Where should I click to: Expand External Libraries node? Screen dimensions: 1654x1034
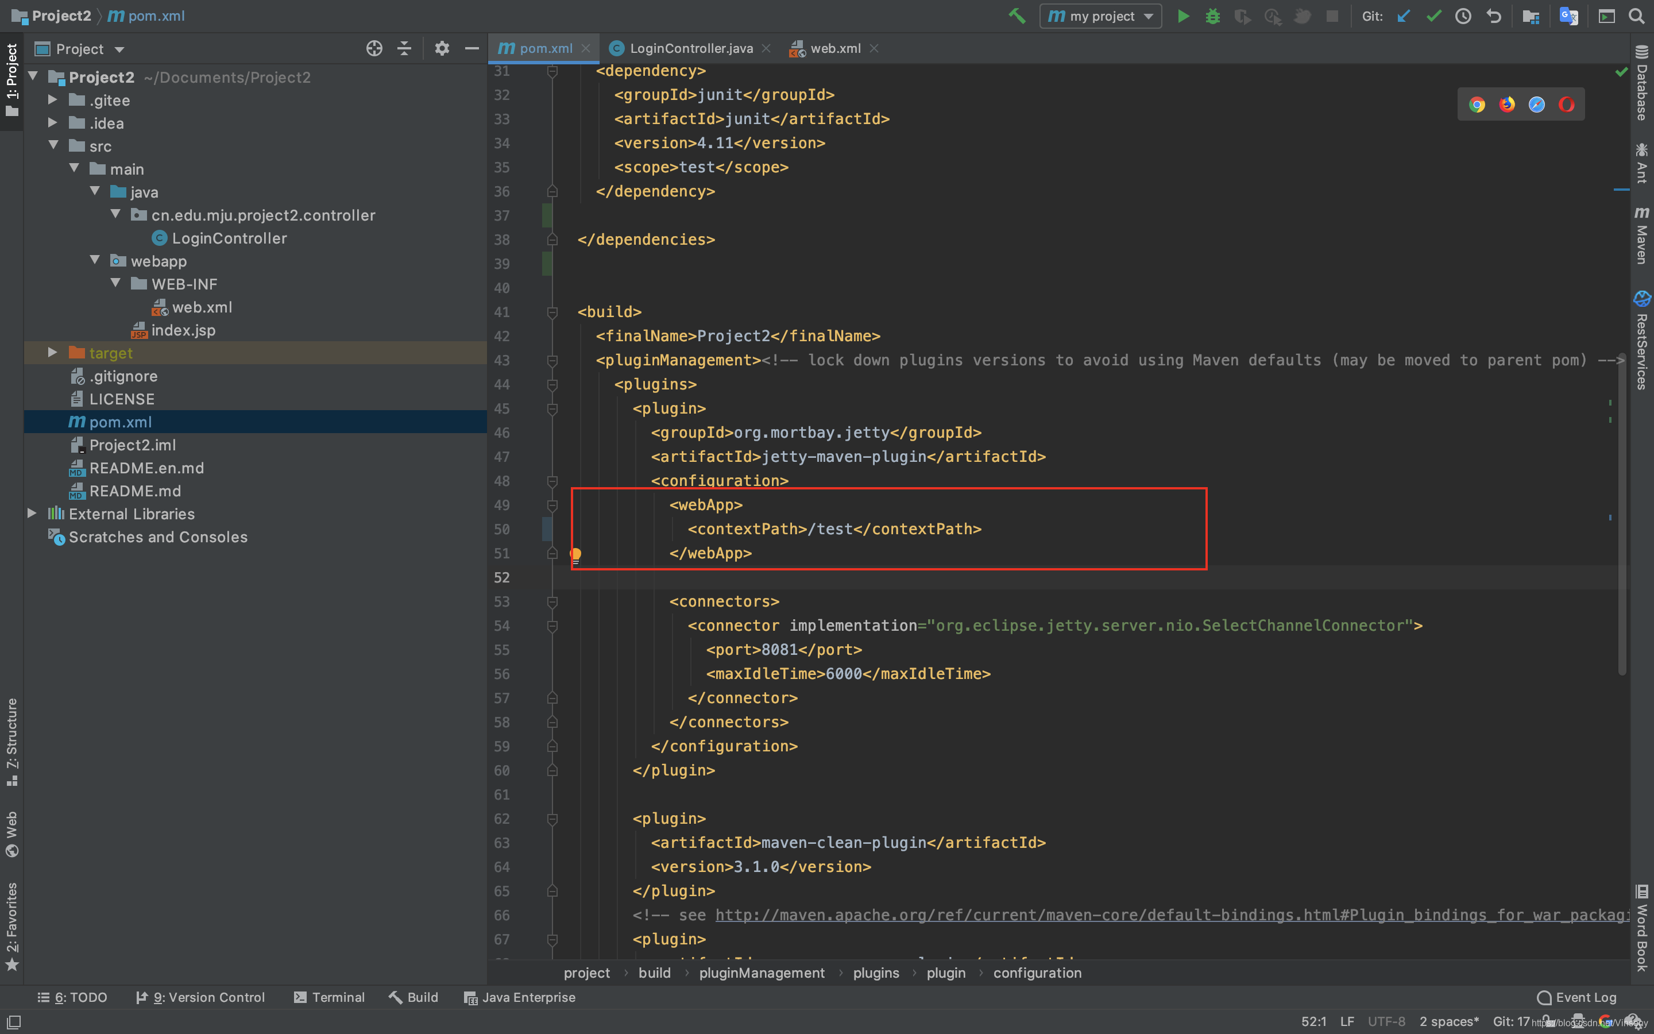tap(32, 514)
